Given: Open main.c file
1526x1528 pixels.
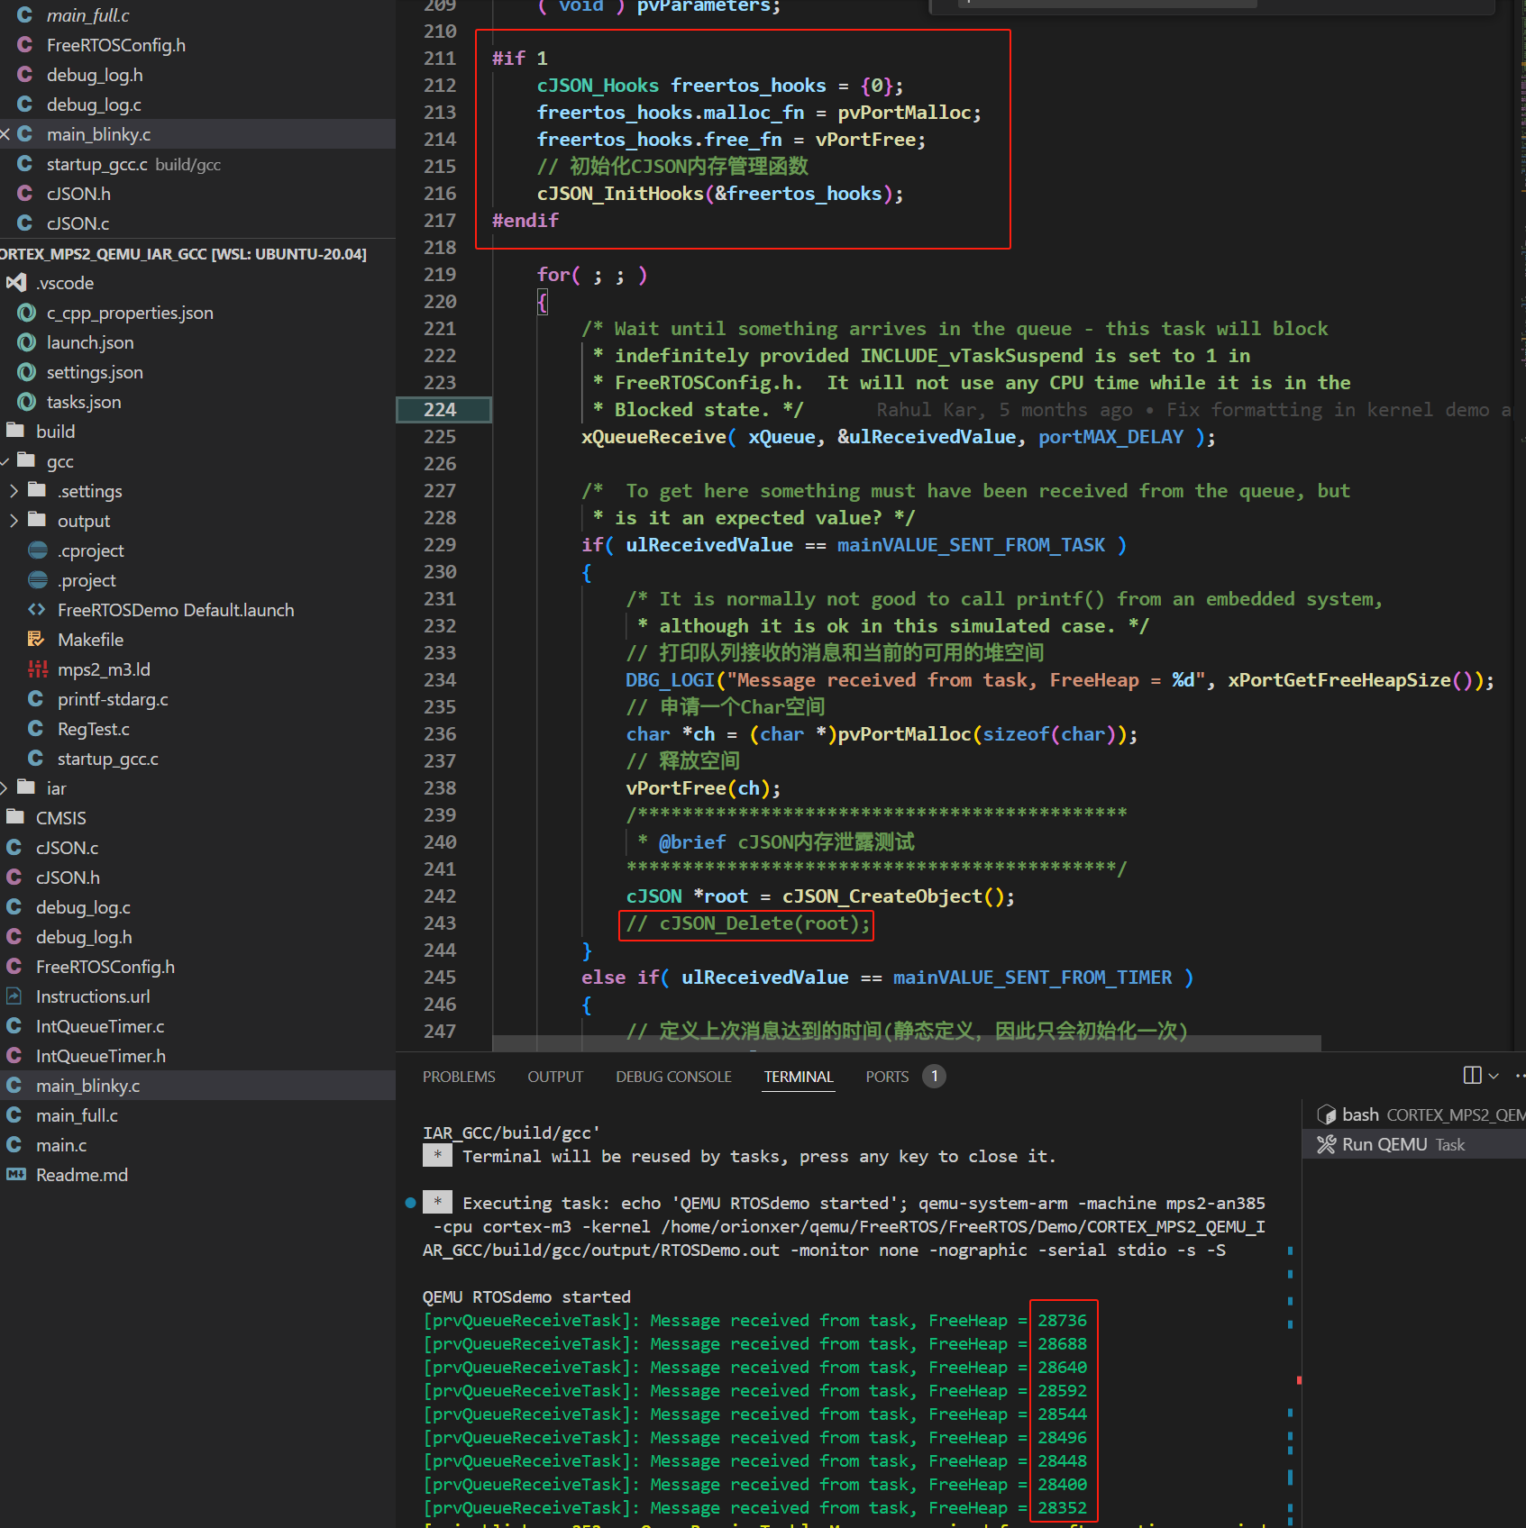Looking at the screenshot, I should pos(61,1145).
